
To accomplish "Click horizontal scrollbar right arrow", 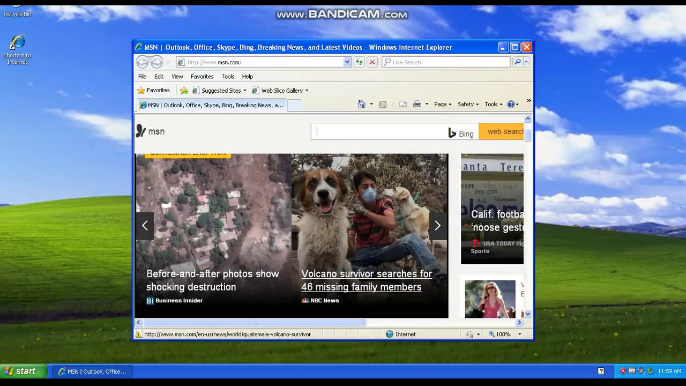I will click(x=519, y=323).
